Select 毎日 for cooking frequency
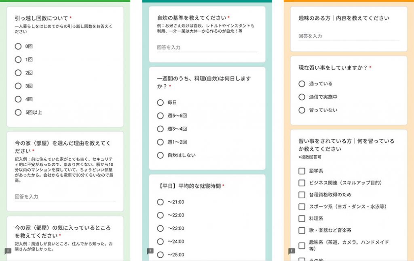This screenshot has height=261, width=414. pyautogui.click(x=160, y=102)
